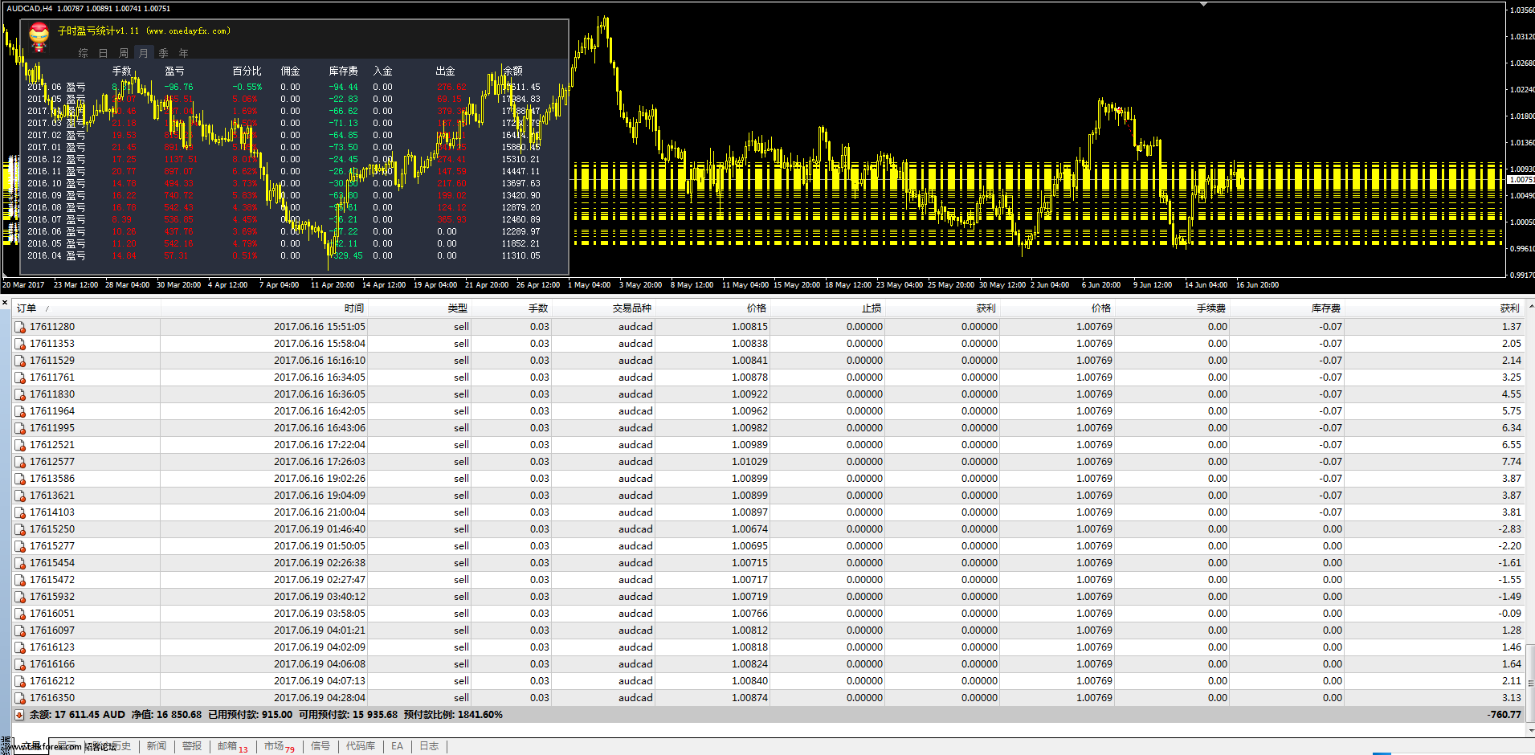
Task: Sort by the 交易品种 column header
Action: [x=603, y=308]
